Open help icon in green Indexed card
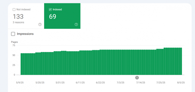 click(x=76, y=25)
